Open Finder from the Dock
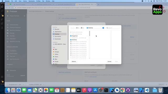This screenshot has height=94, width=168. [x=8, y=90]
